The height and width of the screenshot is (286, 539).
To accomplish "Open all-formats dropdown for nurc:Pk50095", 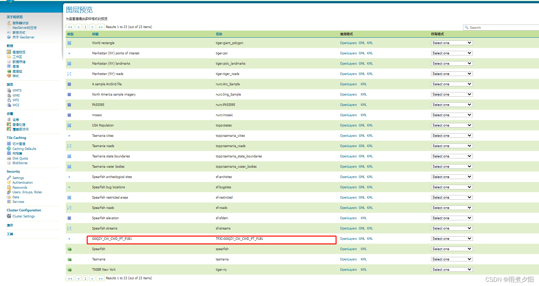I will (452, 105).
